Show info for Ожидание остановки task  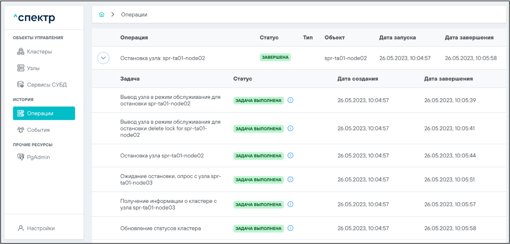click(291, 180)
